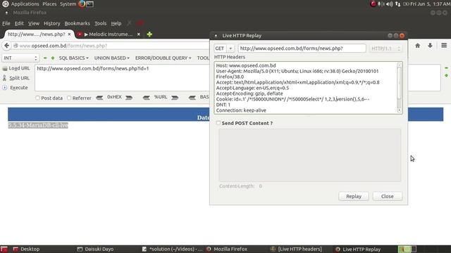The width and height of the screenshot is (451, 253).
Task: Open the View menu
Action: (34, 23)
